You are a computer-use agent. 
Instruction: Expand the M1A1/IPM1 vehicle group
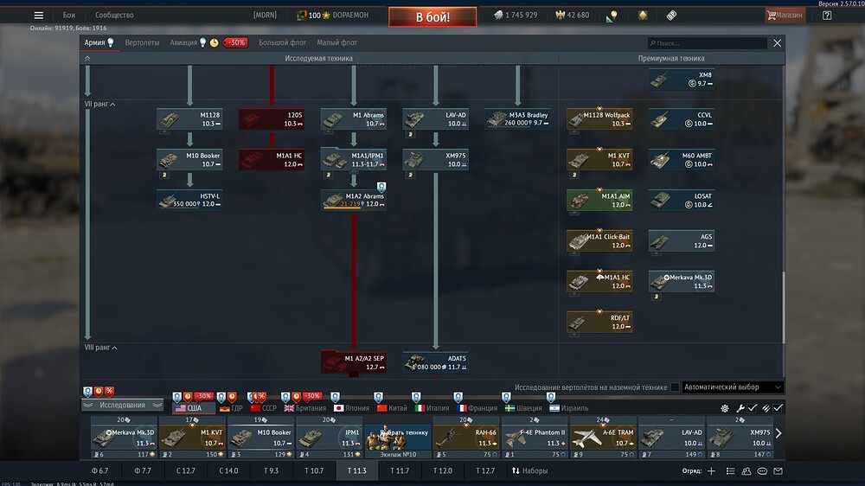click(354, 160)
